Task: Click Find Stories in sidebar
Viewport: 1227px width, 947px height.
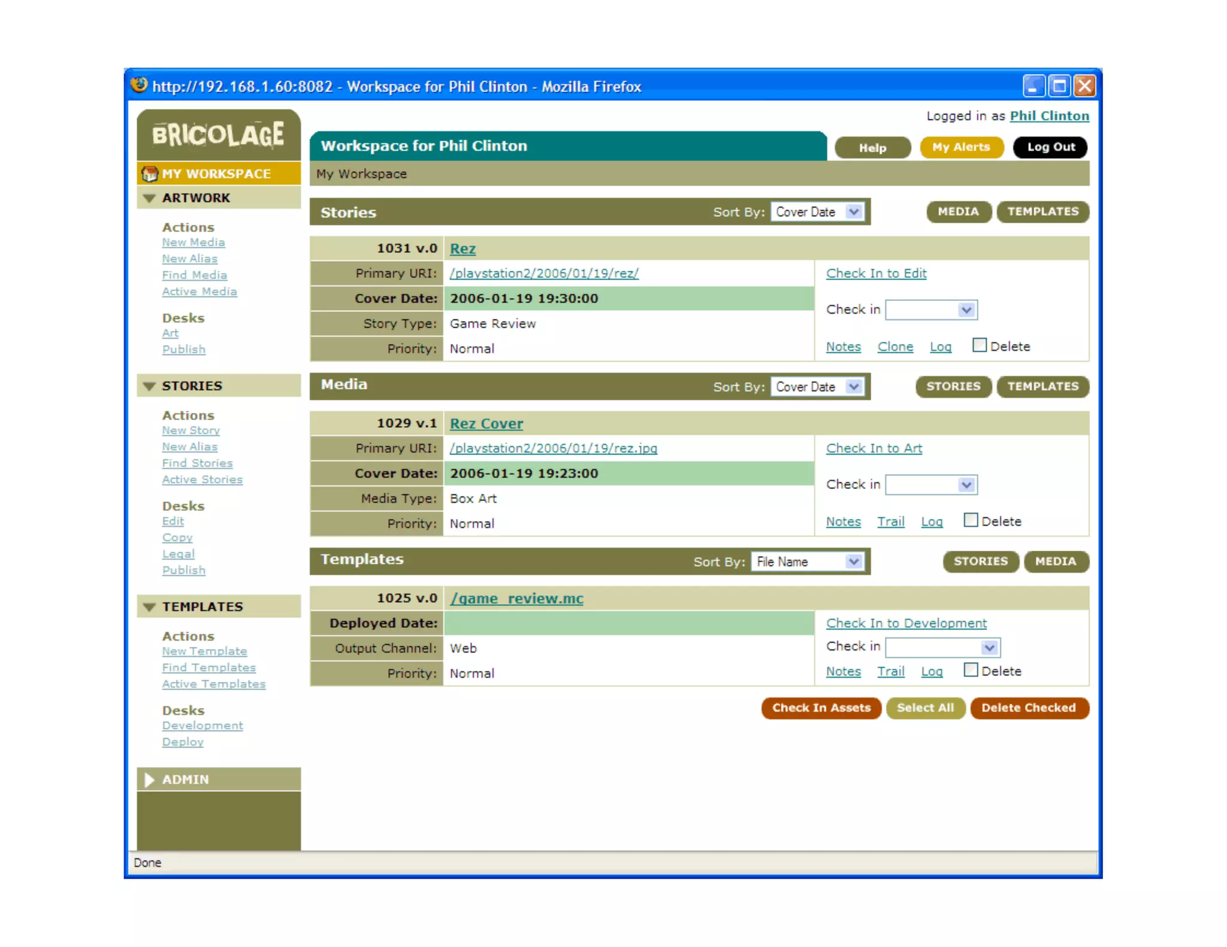Action: (x=197, y=463)
